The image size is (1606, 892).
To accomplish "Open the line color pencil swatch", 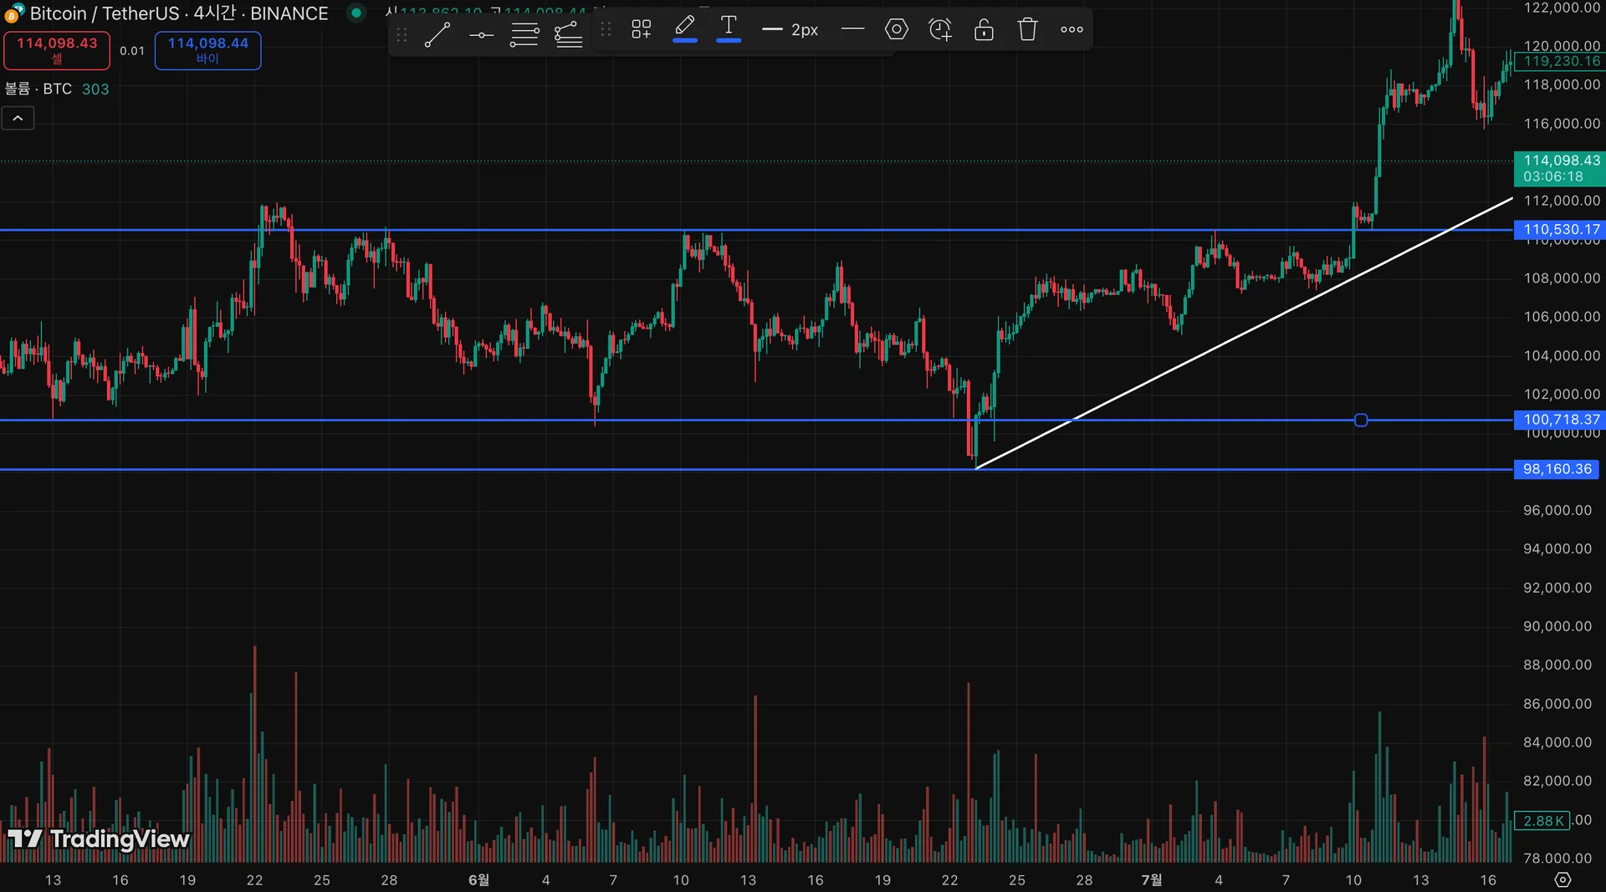I will pyautogui.click(x=684, y=28).
